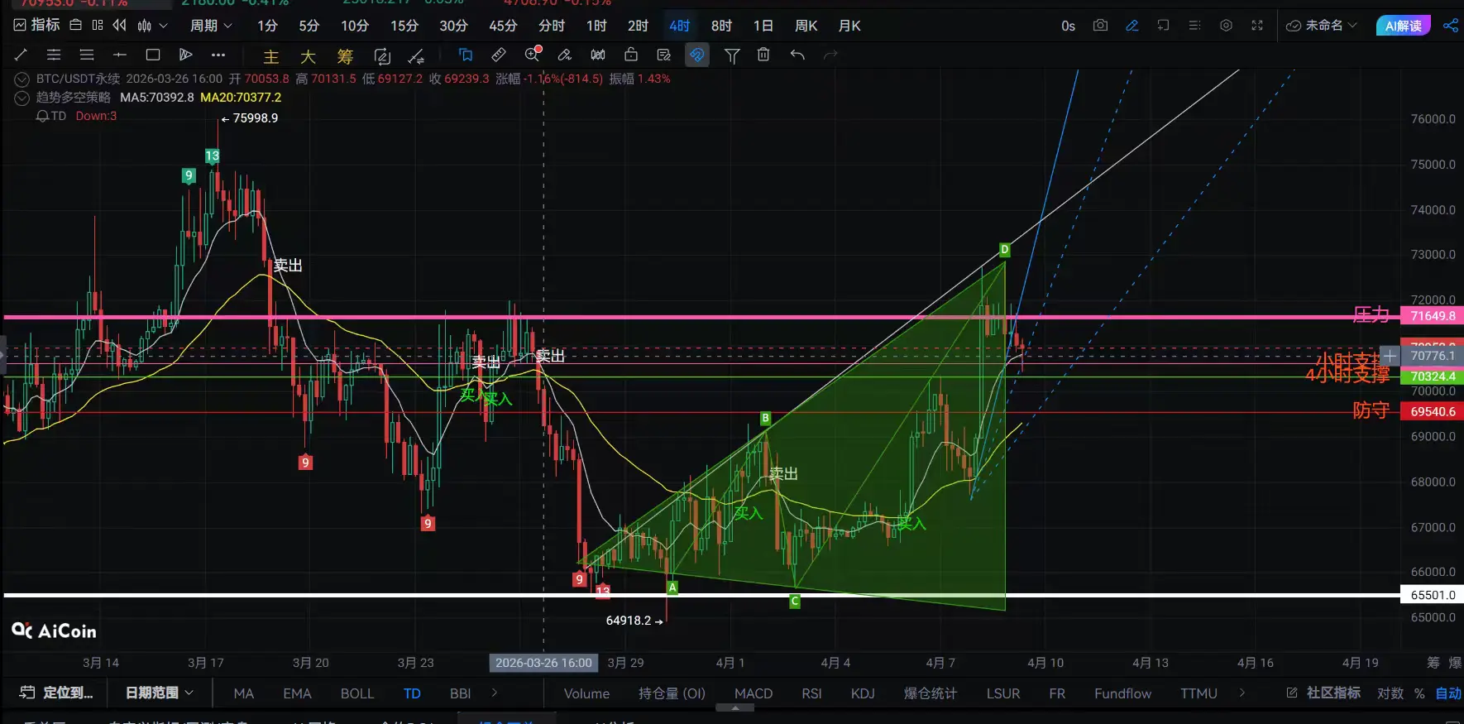Select the horizontal ray price line tool
1464x724 pixels.
[120, 55]
